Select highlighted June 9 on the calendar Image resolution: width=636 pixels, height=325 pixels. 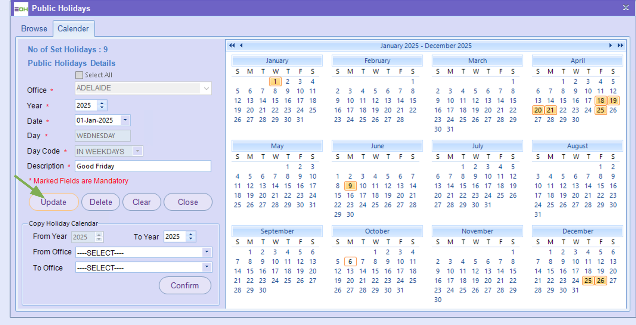pos(350,186)
